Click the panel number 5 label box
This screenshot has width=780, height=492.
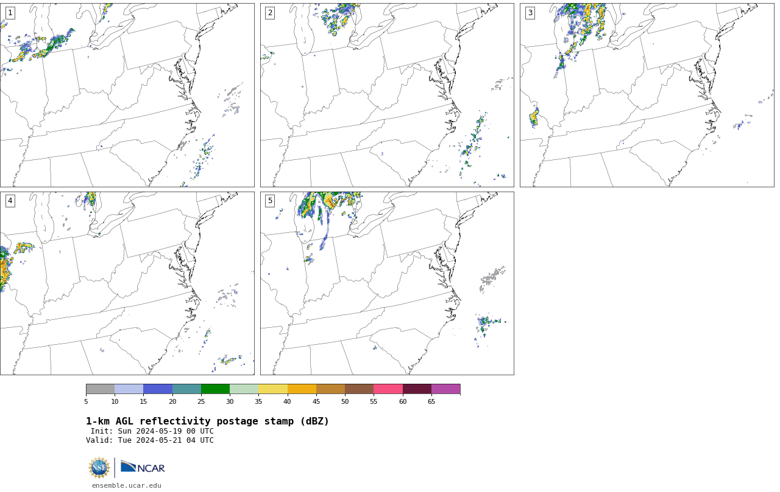click(270, 201)
